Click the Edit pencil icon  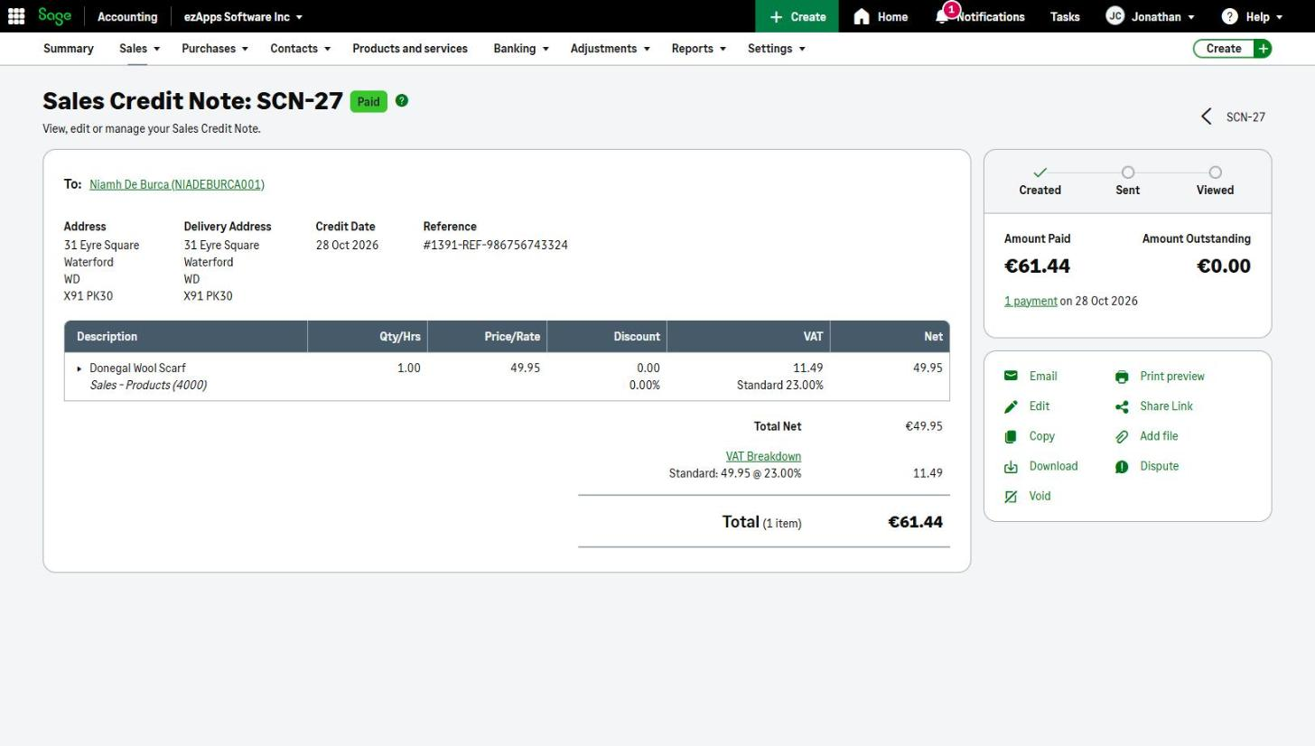pos(1011,406)
